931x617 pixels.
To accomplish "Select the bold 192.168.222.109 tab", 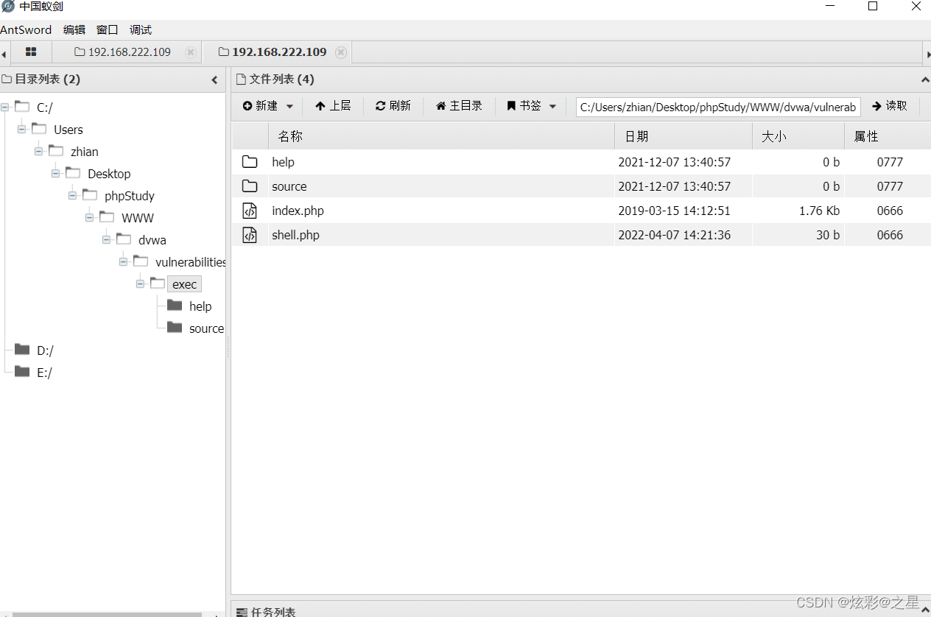I will [x=273, y=52].
